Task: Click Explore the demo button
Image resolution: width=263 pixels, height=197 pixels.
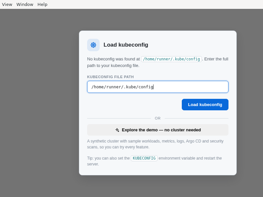Action: (x=158, y=130)
